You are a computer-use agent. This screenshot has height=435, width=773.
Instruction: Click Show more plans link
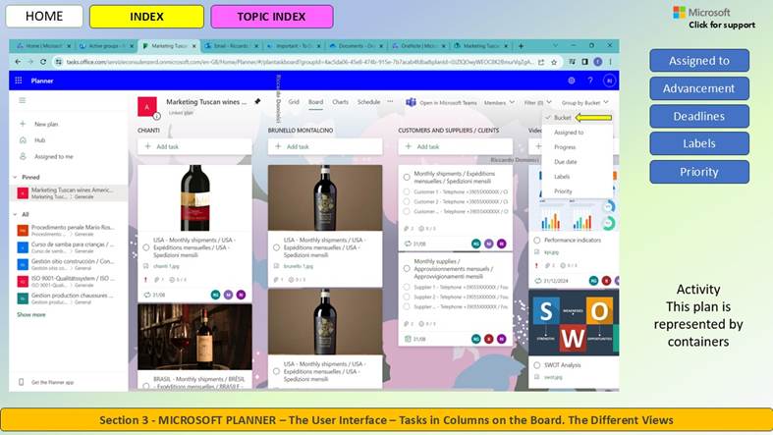[x=31, y=314]
